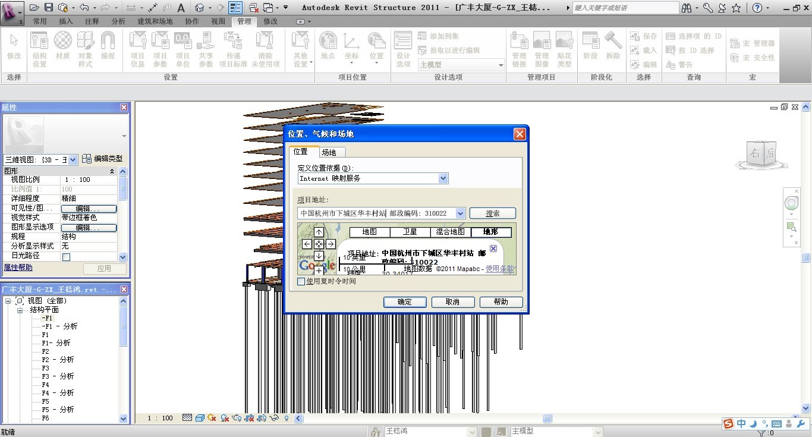Click the 警告 warnings icon in ribbon
The width and height of the screenshot is (812, 437).
pyautogui.click(x=679, y=65)
